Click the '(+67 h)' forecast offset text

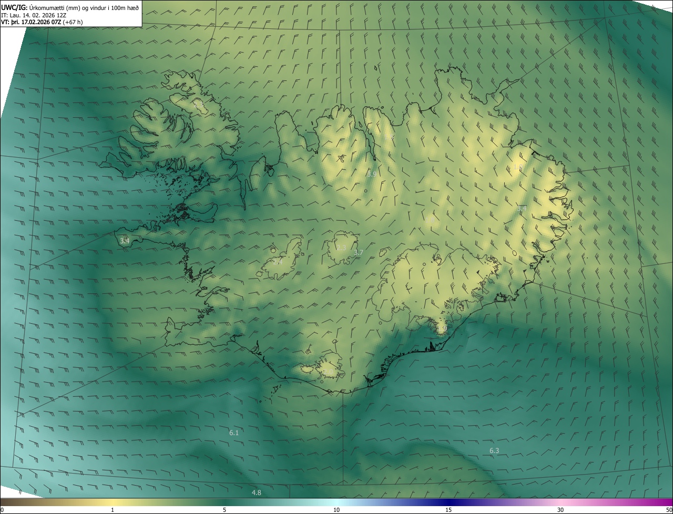[x=73, y=22]
